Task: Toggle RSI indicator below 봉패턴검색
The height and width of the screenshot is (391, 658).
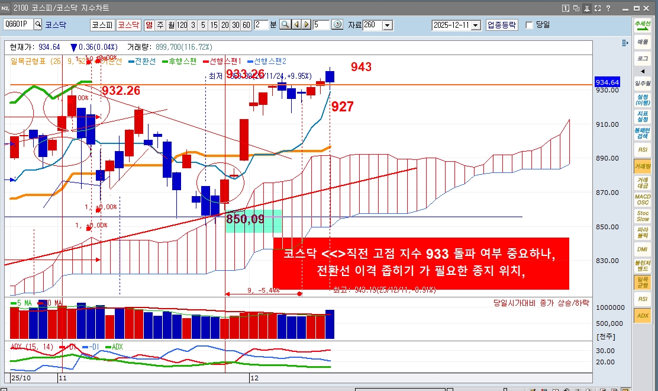Action: coord(643,150)
